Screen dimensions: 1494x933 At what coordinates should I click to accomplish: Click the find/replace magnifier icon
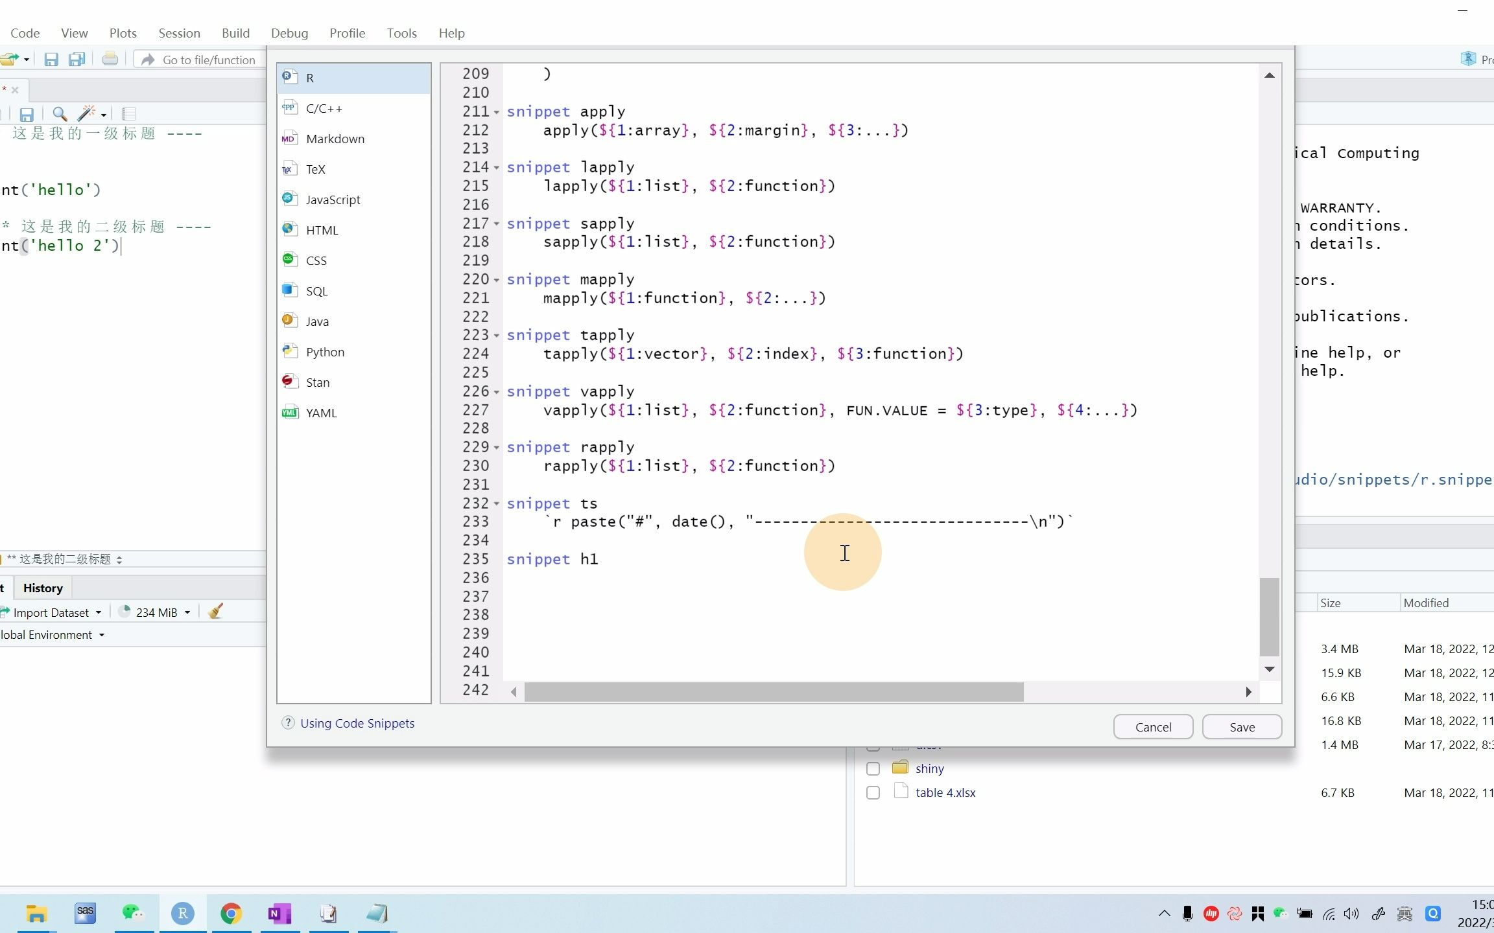point(60,115)
